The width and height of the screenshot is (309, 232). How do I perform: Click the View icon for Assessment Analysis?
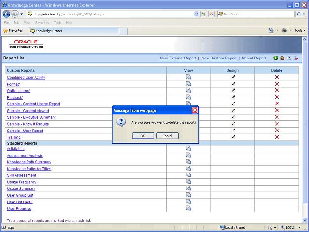188,155
